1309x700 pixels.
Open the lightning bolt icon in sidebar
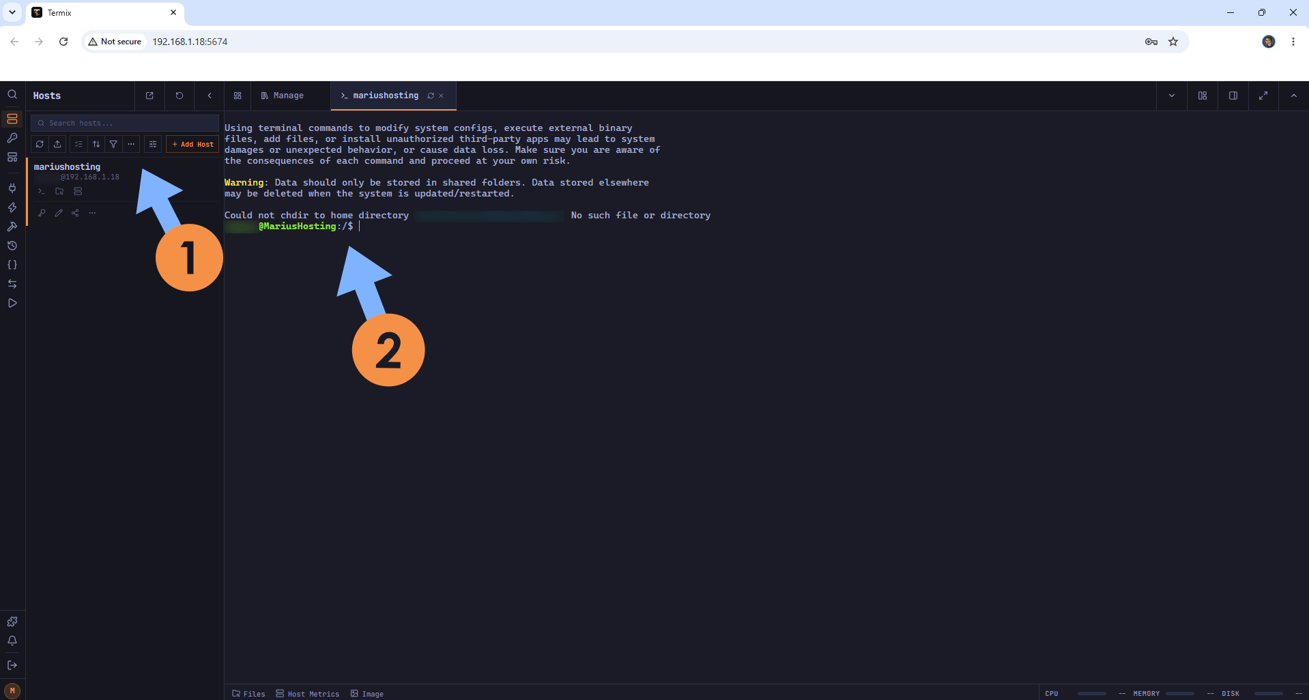(12, 207)
